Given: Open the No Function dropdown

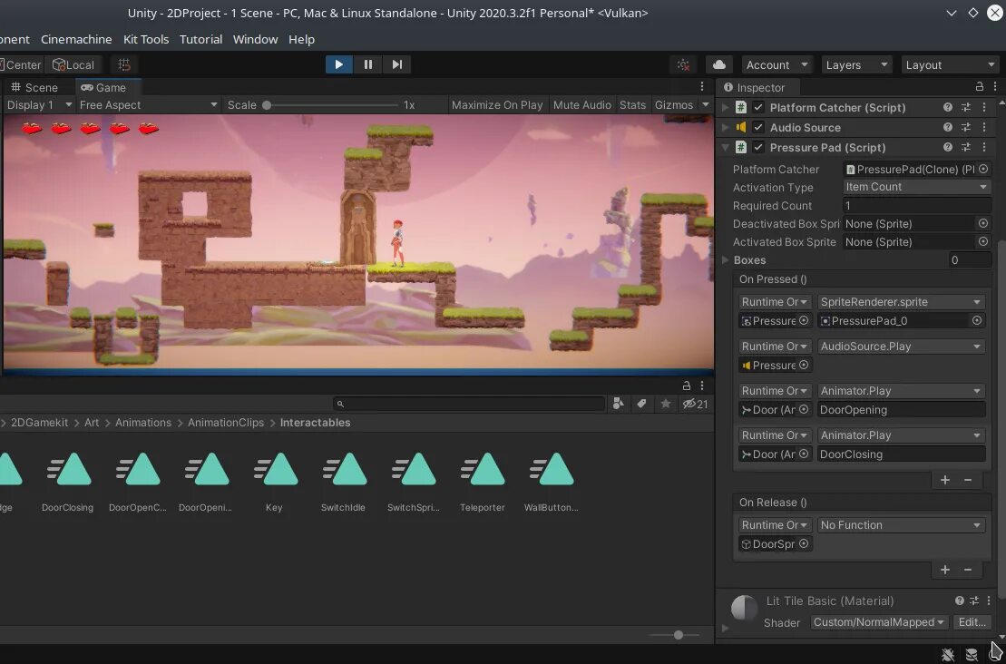Looking at the screenshot, I should pos(901,525).
